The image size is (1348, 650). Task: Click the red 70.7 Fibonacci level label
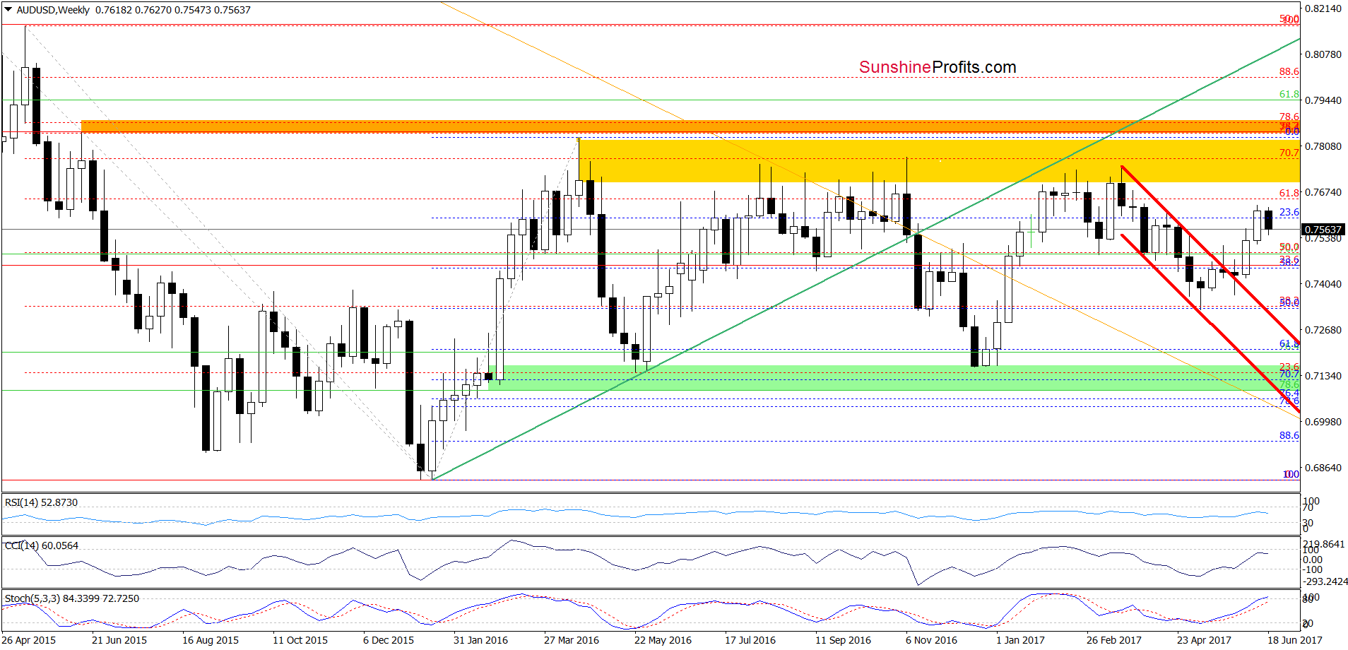1289,153
